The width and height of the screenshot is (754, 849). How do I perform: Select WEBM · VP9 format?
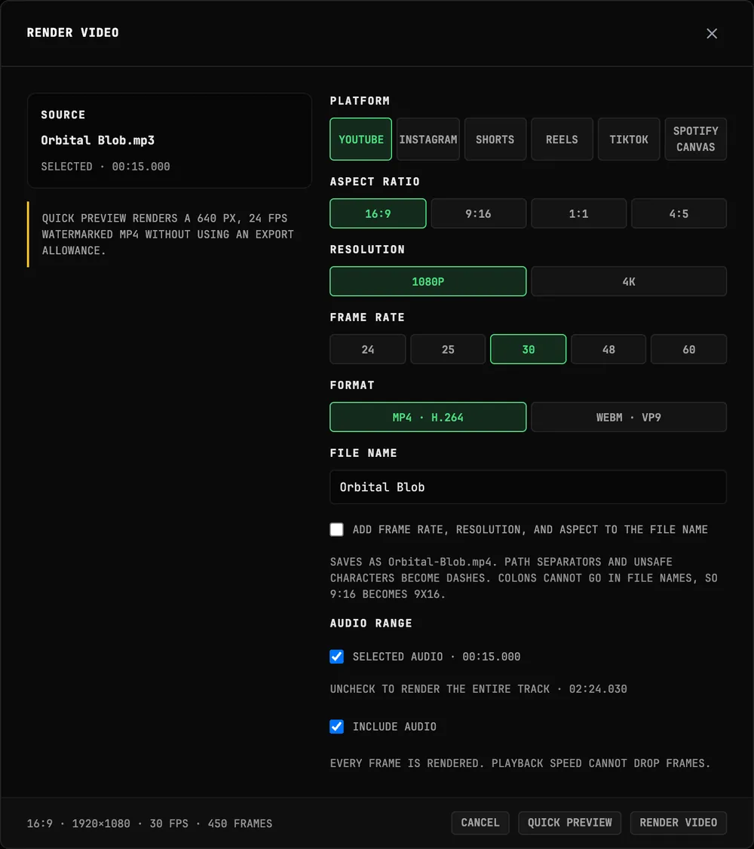[x=629, y=417]
